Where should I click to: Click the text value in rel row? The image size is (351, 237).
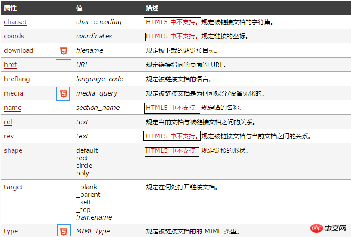[x=82, y=122]
